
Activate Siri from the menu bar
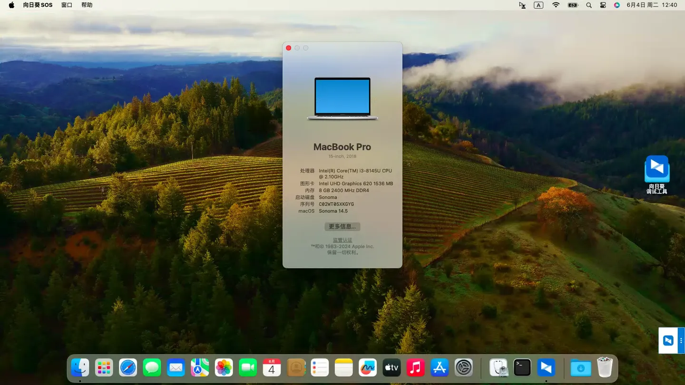point(617,5)
